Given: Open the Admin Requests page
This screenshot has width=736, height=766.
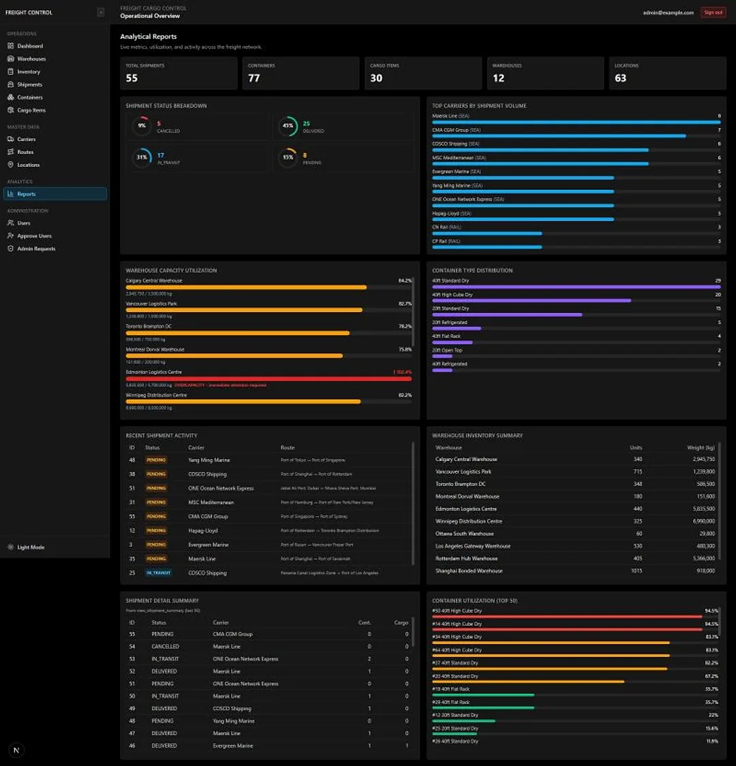Looking at the screenshot, I should [x=55, y=249].
